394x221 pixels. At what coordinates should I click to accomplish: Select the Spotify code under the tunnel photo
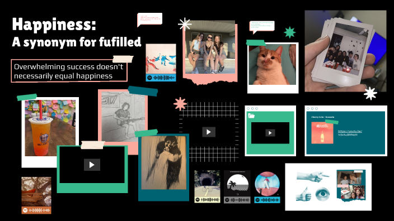coord(207,200)
